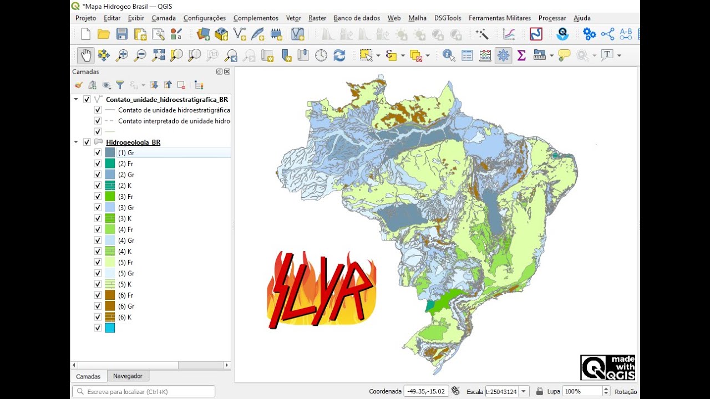Screen dimensions: 710x399
Task: Toggle Hidrogeologia_BR layer visibility checkbox
Action: [87, 142]
